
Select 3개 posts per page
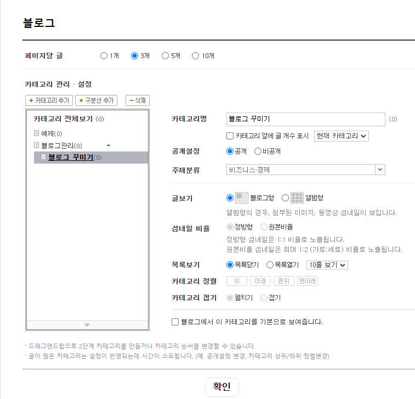pos(134,55)
